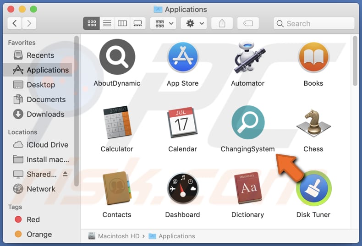The height and width of the screenshot is (246, 362).
Task: Click the main file area scrollbar
Action: [355, 61]
